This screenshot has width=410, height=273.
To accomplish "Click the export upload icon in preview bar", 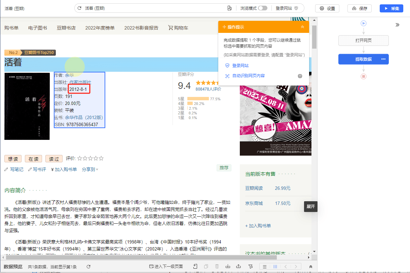I will click(238, 267).
